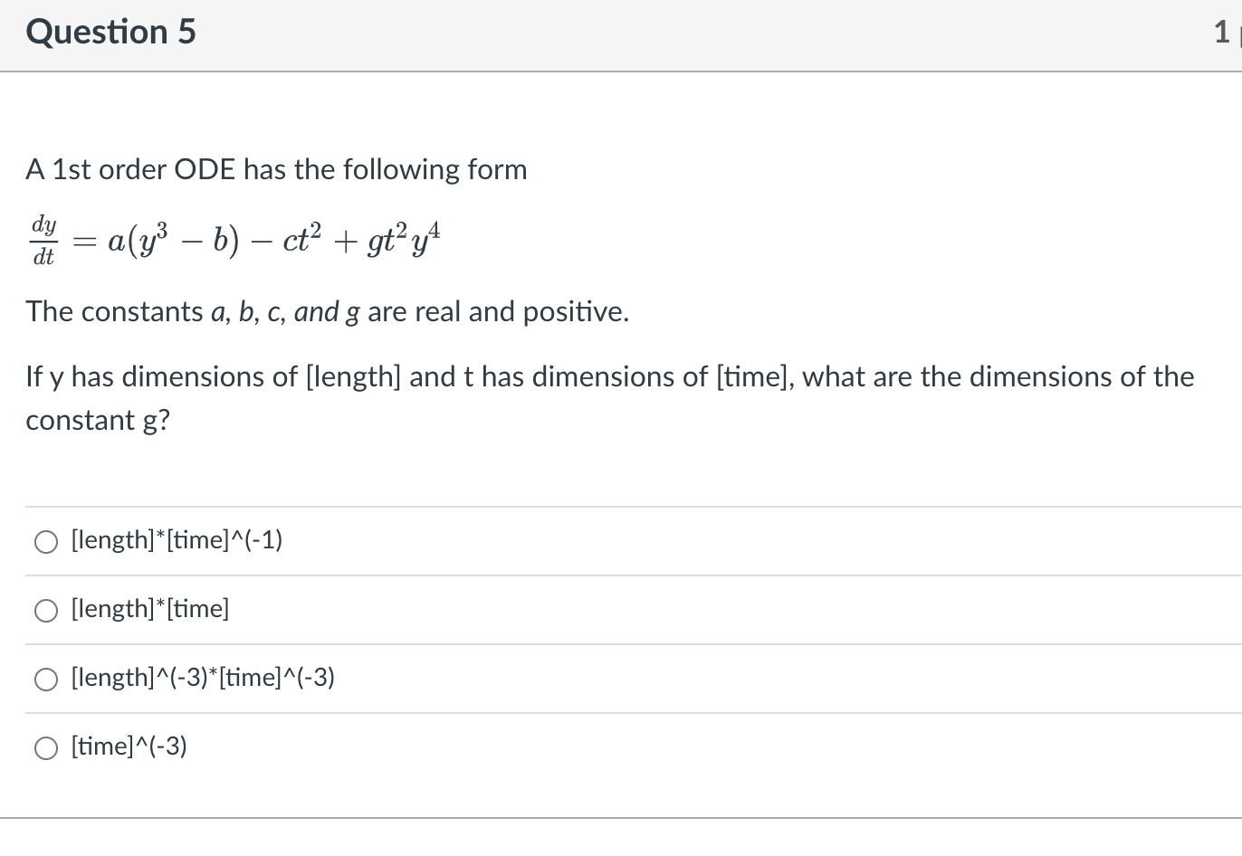
Task: Click the [length]*[time]^(-1) answer label
Action: [x=176, y=540]
